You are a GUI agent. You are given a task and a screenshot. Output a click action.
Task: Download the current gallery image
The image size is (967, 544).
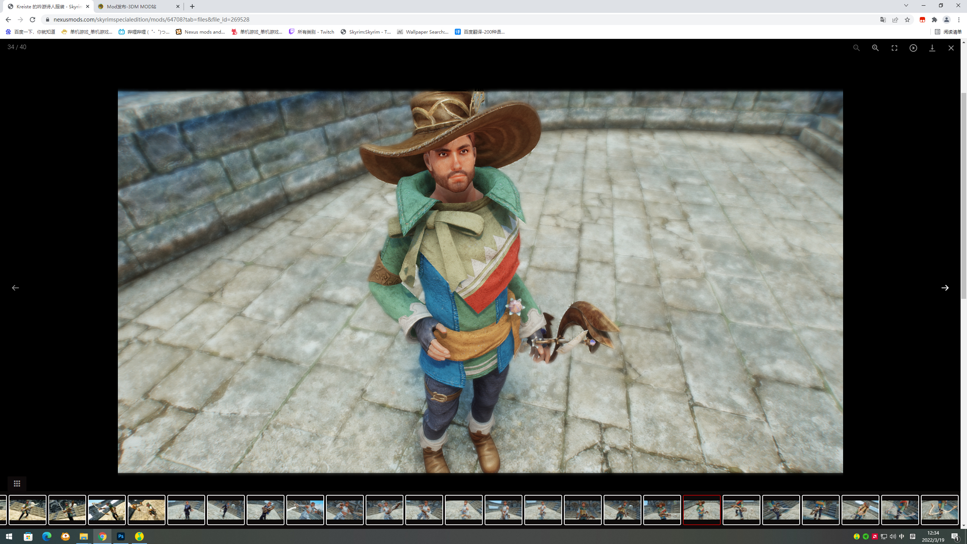tap(932, 48)
